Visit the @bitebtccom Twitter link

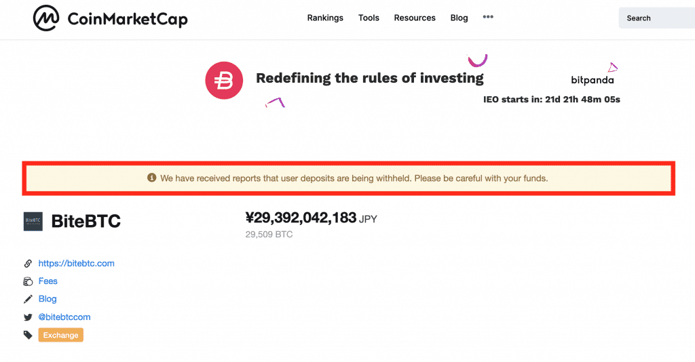[x=64, y=317]
